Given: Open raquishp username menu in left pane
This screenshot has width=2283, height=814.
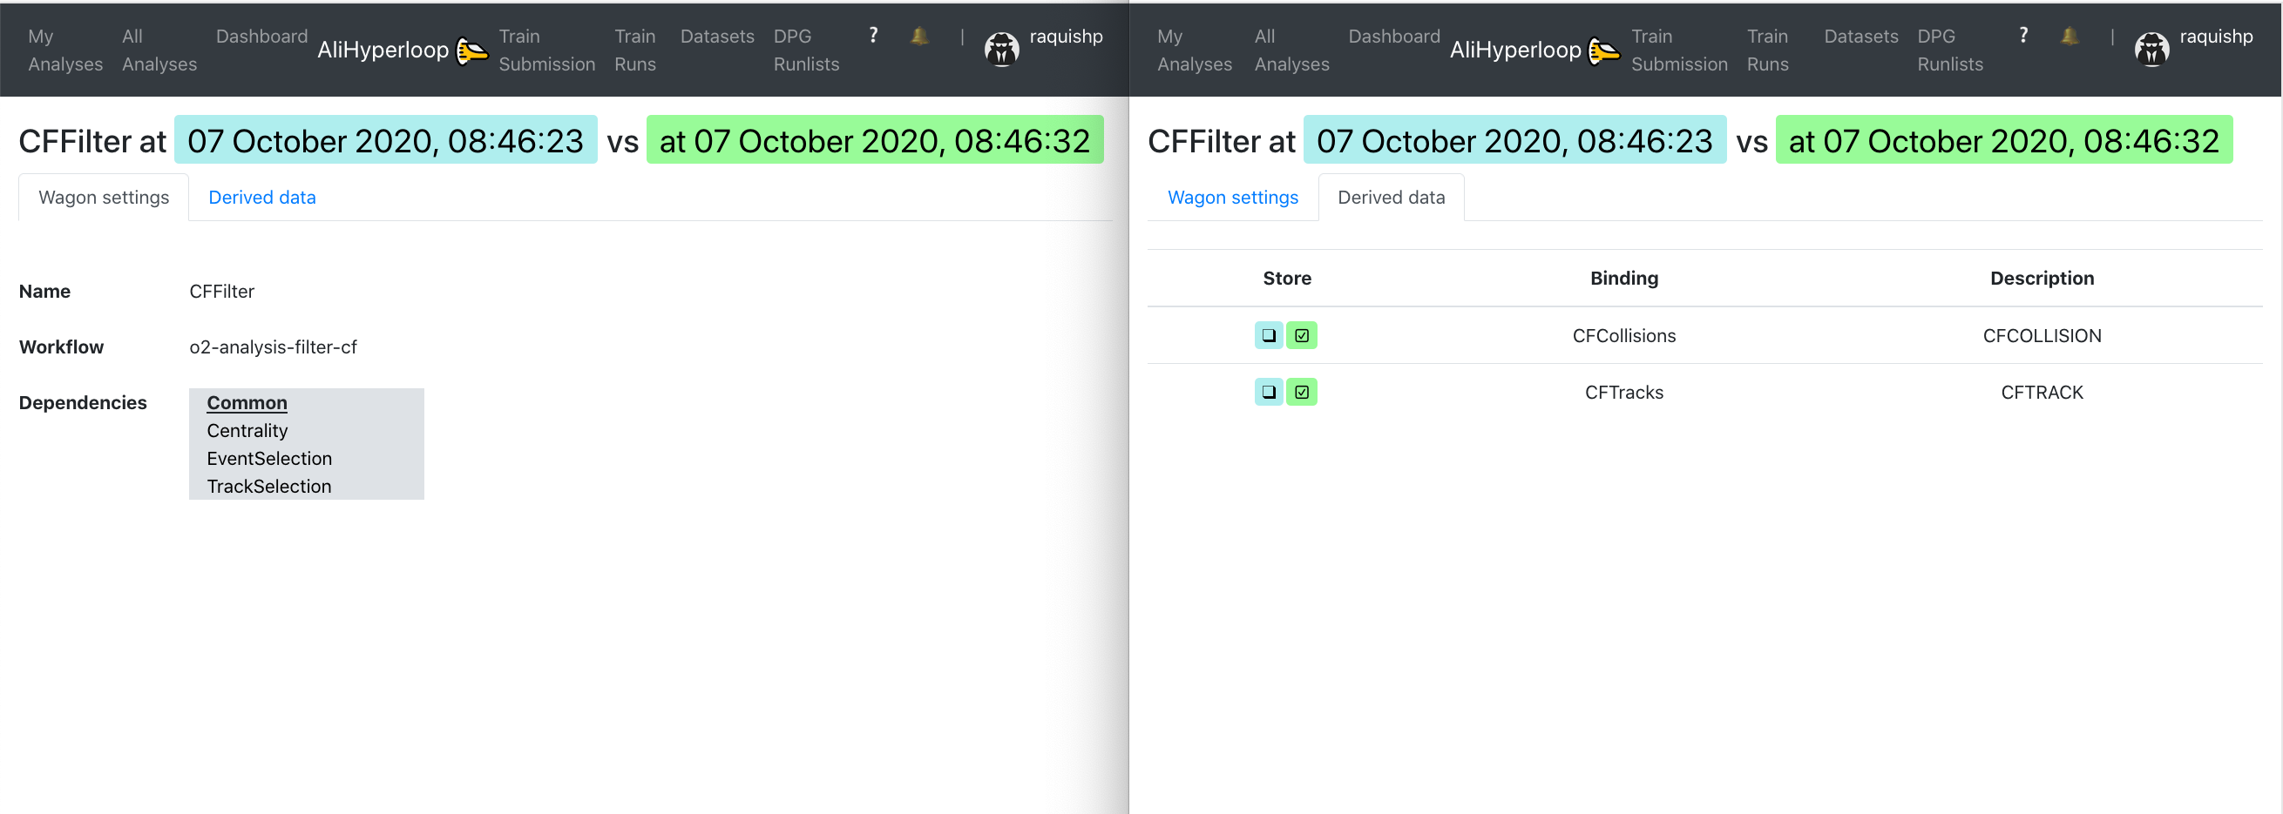Looking at the screenshot, I should tap(1066, 37).
